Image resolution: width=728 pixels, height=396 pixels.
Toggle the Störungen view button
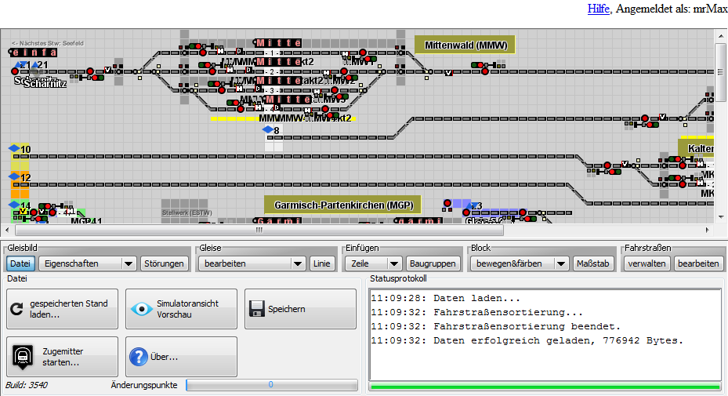click(165, 263)
